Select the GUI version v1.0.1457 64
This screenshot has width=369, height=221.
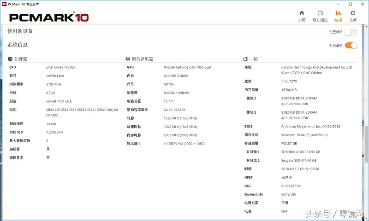click(291, 186)
